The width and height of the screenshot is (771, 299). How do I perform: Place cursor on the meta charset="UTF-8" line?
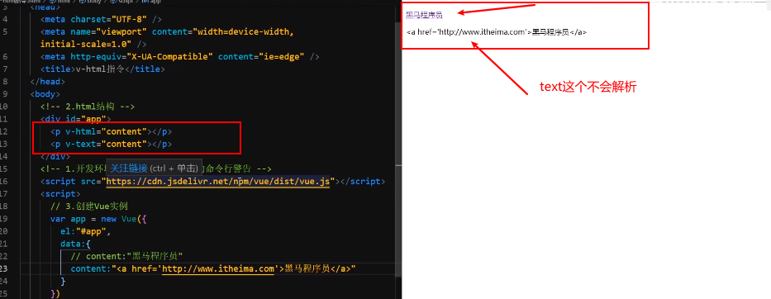tap(102, 20)
